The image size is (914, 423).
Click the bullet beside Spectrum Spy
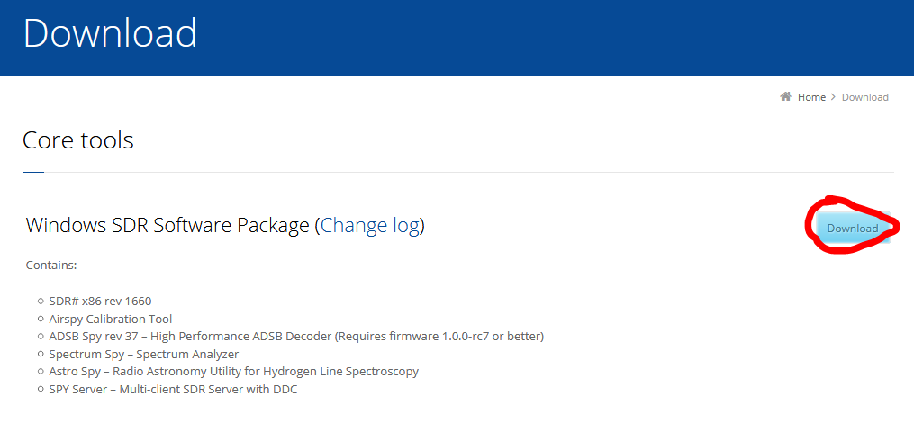click(41, 355)
